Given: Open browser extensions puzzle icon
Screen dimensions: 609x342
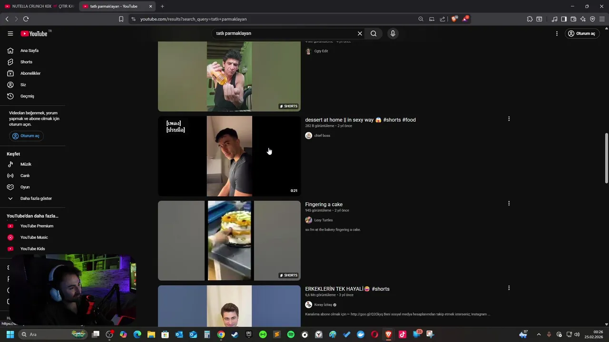Looking at the screenshot, I should click(530, 19).
